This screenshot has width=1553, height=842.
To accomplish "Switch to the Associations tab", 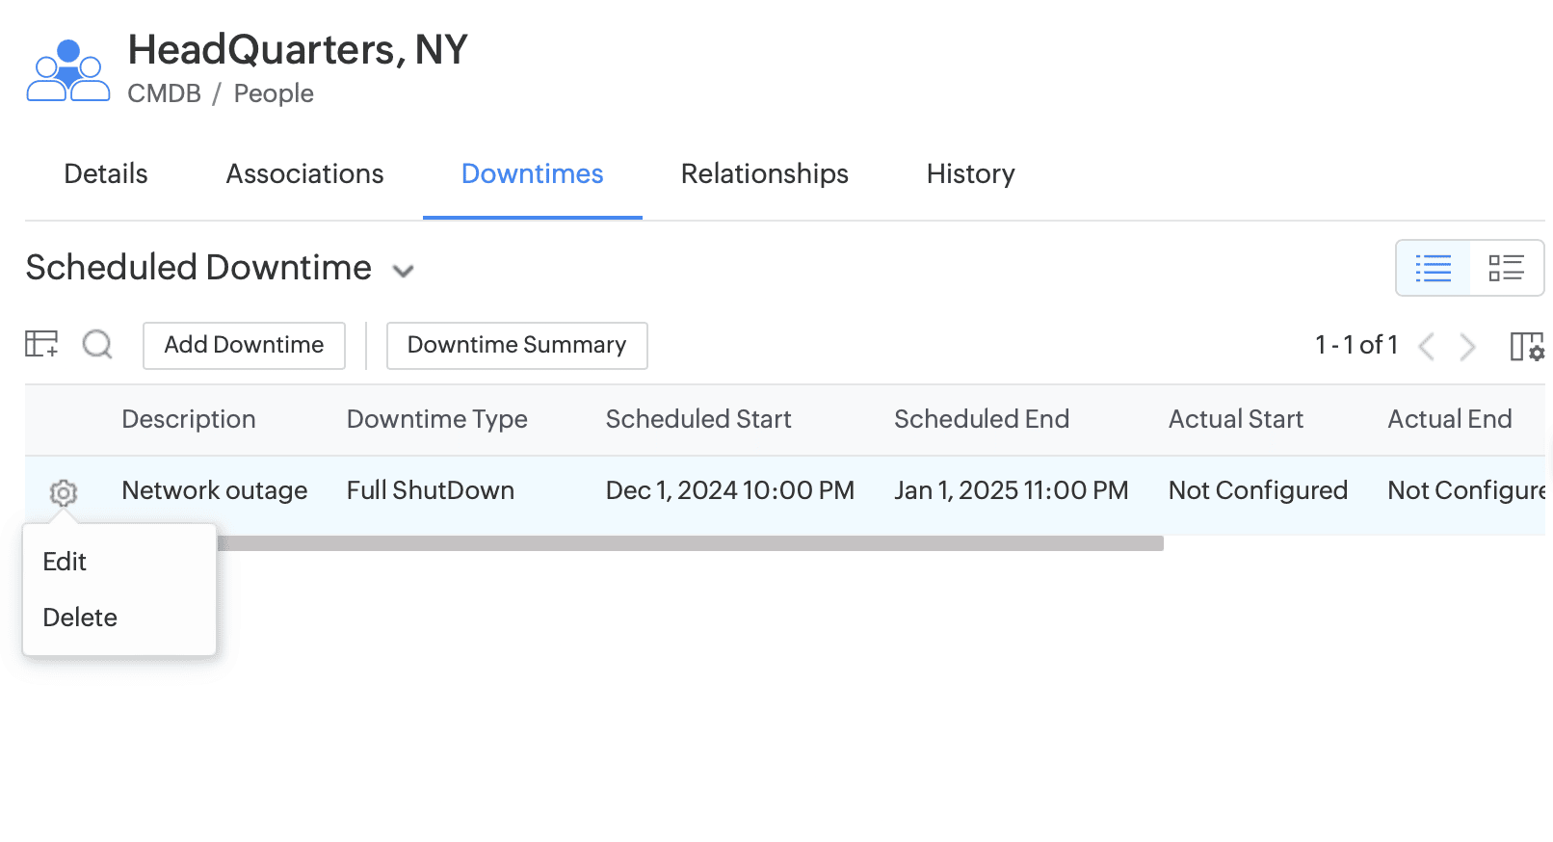I will click(x=304, y=174).
